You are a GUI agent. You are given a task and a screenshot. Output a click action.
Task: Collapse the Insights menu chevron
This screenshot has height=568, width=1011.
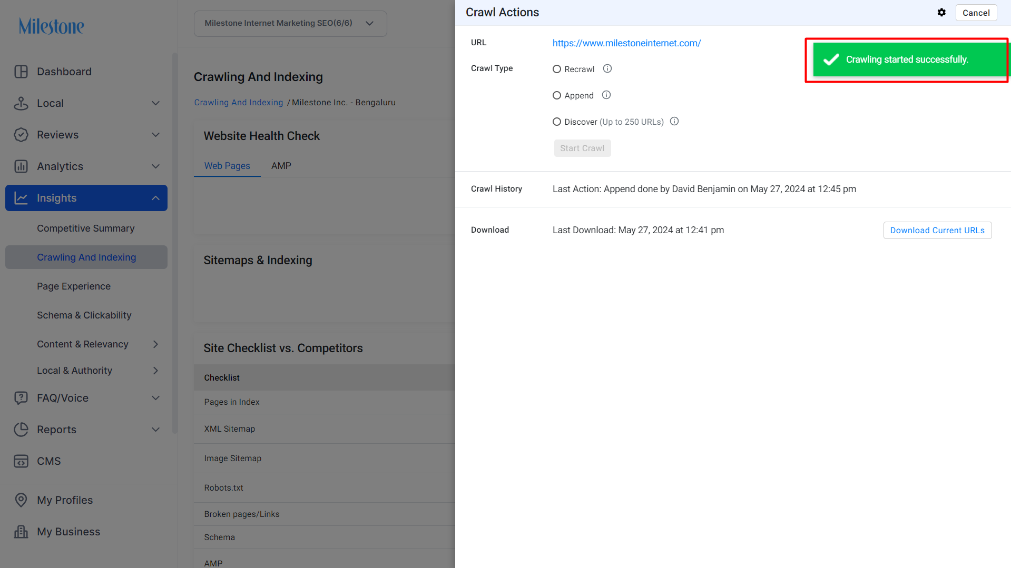(155, 198)
